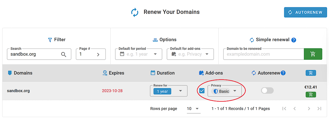Expand the Default for add-ons dropdown
Image resolution: width=329 pixels, height=122 pixels.
tap(190, 54)
